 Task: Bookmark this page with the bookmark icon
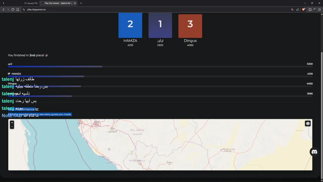(x=18, y=10)
